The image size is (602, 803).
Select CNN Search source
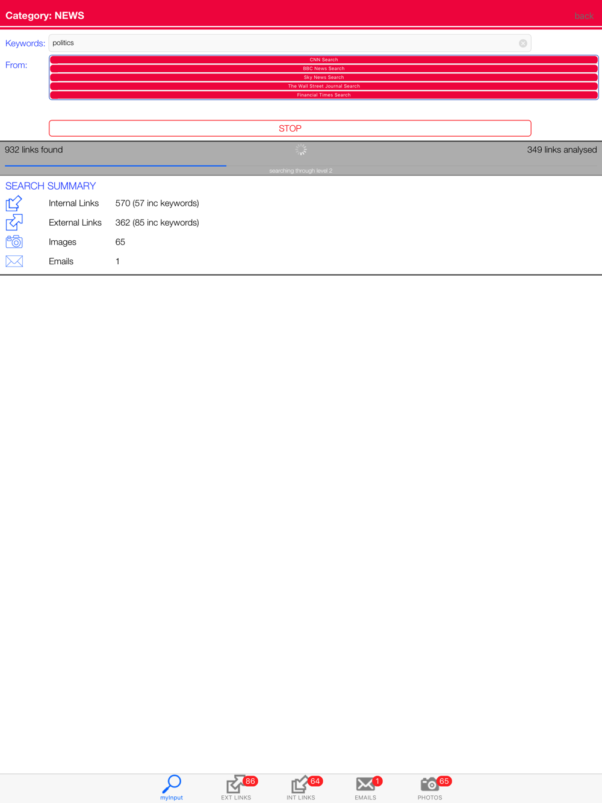click(324, 60)
